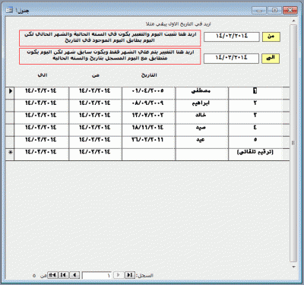Select the row selector for ابراهيم record
Screen dimensions: 304x285
pos(10,105)
